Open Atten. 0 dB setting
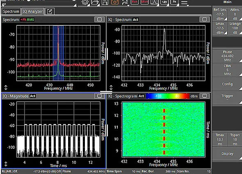 click(235, 14)
